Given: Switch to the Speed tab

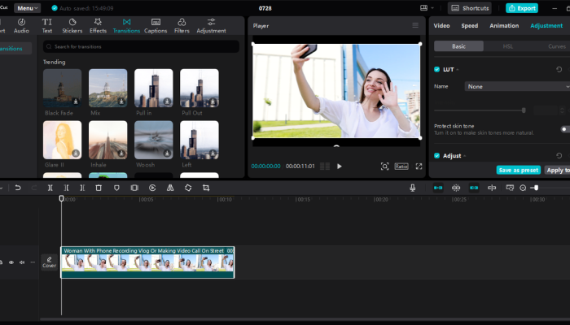Looking at the screenshot, I should point(470,26).
